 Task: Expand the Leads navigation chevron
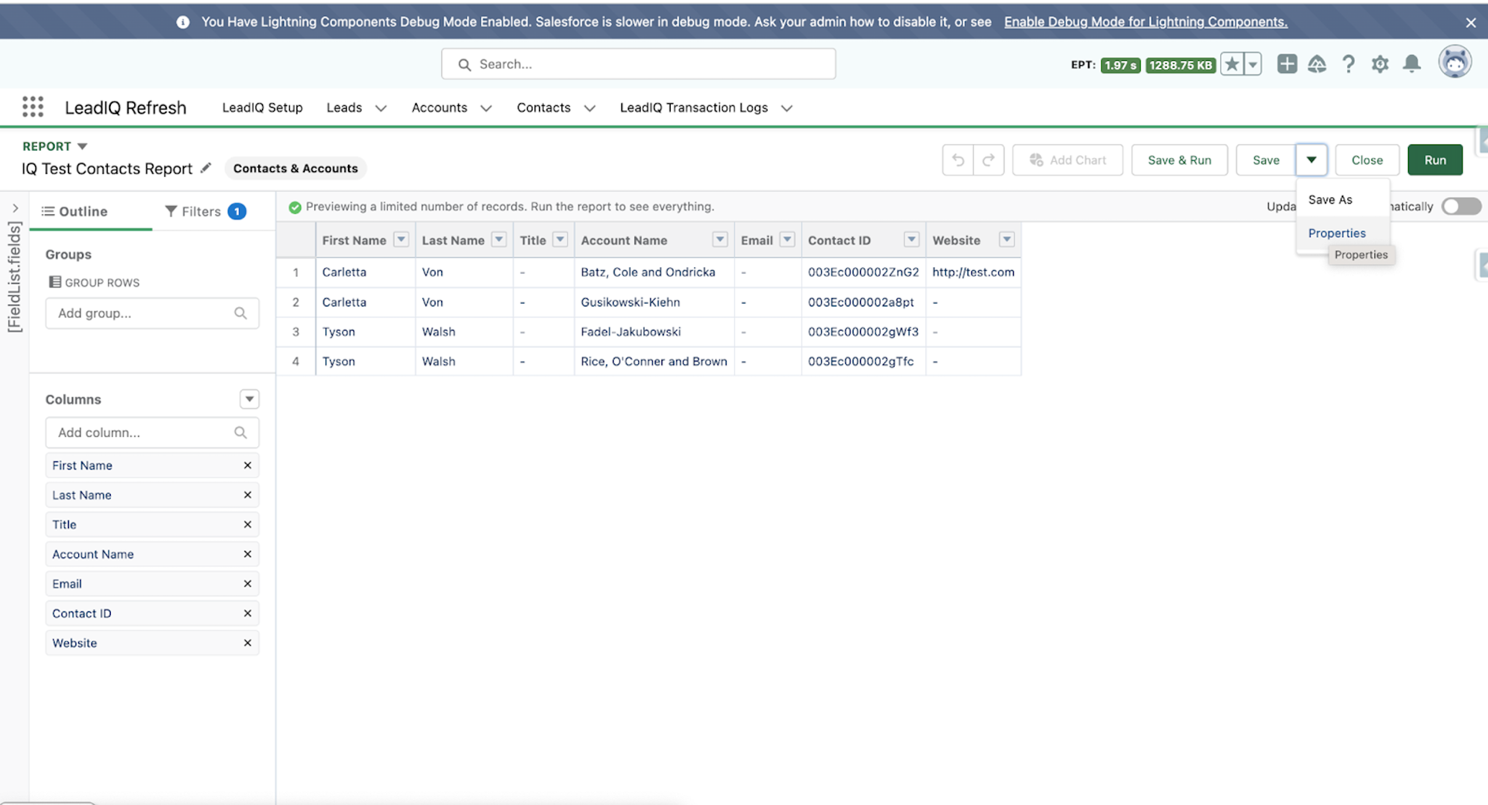381,108
